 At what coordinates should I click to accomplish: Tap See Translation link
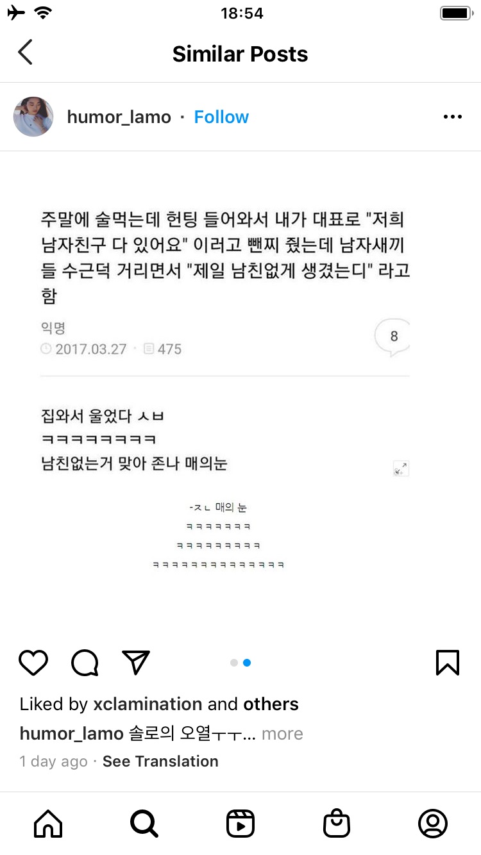coord(160,761)
